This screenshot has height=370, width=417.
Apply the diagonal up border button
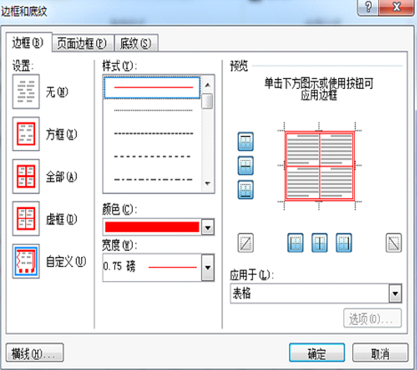[246, 242]
